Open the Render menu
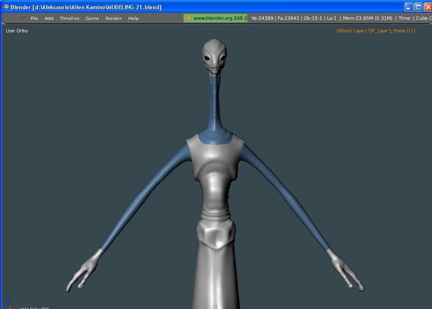 113,19
